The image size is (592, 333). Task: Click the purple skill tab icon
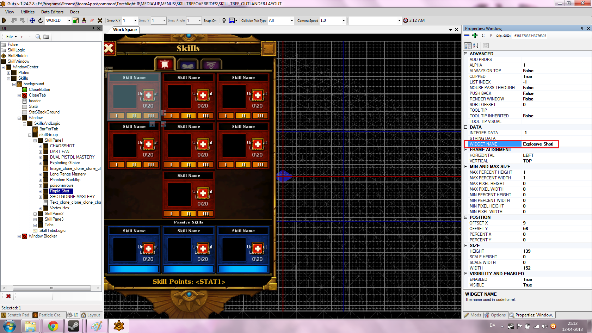point(211,65)
